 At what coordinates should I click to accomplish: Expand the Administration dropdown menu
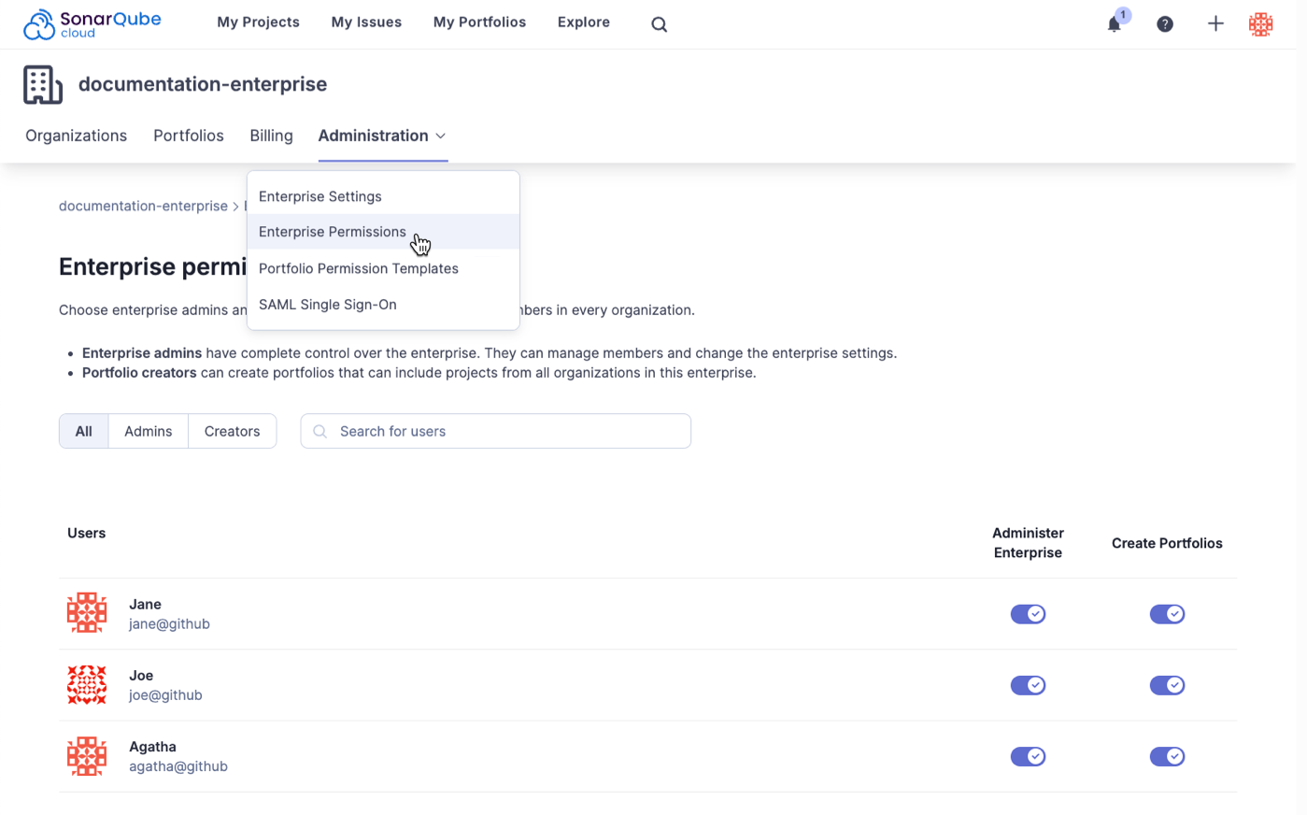coord(382,136)
